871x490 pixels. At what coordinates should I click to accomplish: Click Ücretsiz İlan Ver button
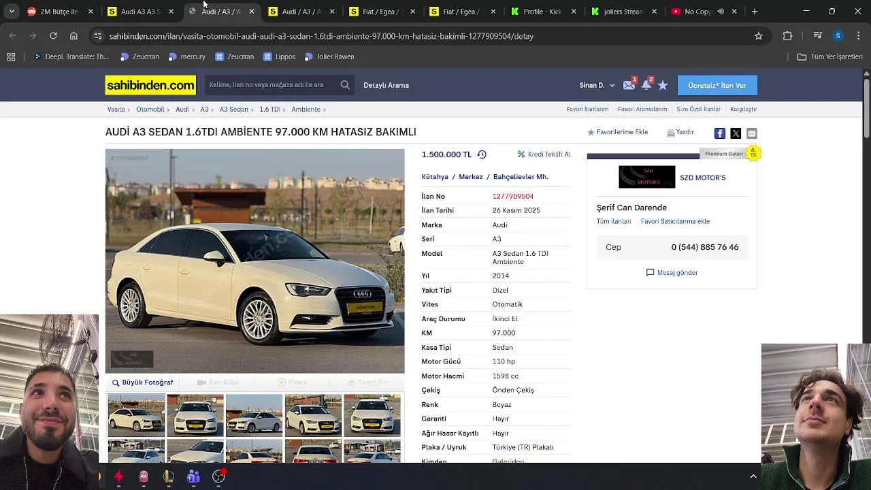click(717, 85)
